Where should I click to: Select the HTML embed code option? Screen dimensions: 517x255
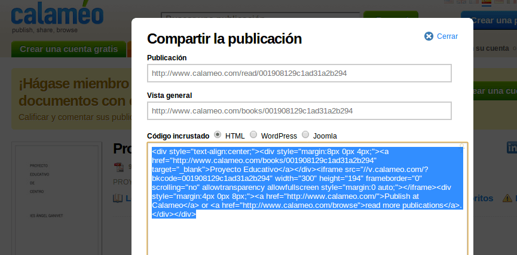click(218, 134)
